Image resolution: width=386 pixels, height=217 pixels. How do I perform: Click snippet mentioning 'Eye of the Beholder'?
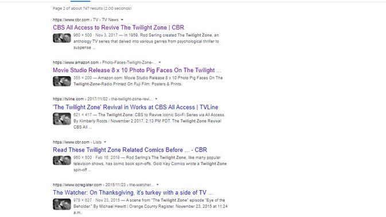[150, 207]
